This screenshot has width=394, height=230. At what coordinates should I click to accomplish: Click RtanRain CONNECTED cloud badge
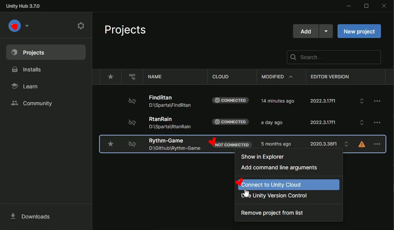click(x=230, y=122)
